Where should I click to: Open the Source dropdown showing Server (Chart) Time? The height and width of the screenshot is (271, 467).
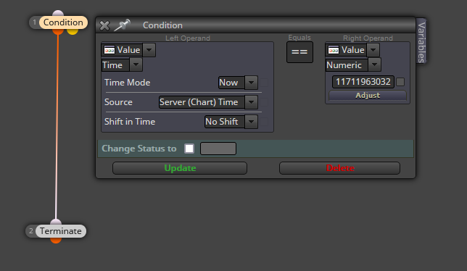coord(252,102)
